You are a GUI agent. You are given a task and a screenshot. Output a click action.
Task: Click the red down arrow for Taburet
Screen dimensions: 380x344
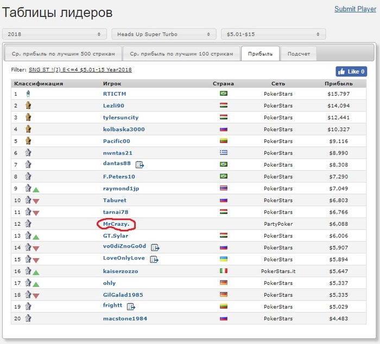36,201
